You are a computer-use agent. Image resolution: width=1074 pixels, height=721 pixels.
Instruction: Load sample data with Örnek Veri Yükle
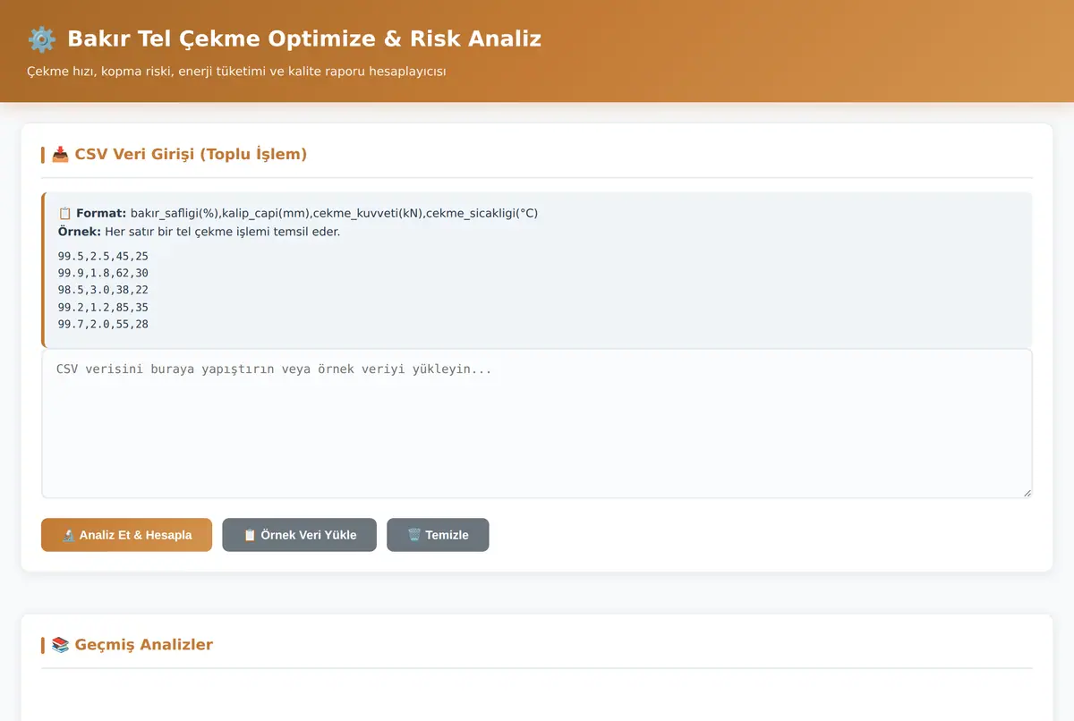[x=299, y=535]
